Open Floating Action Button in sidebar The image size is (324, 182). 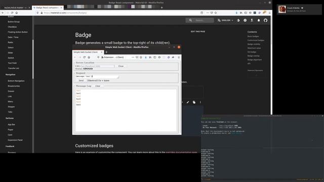click(x=18, y=32)
